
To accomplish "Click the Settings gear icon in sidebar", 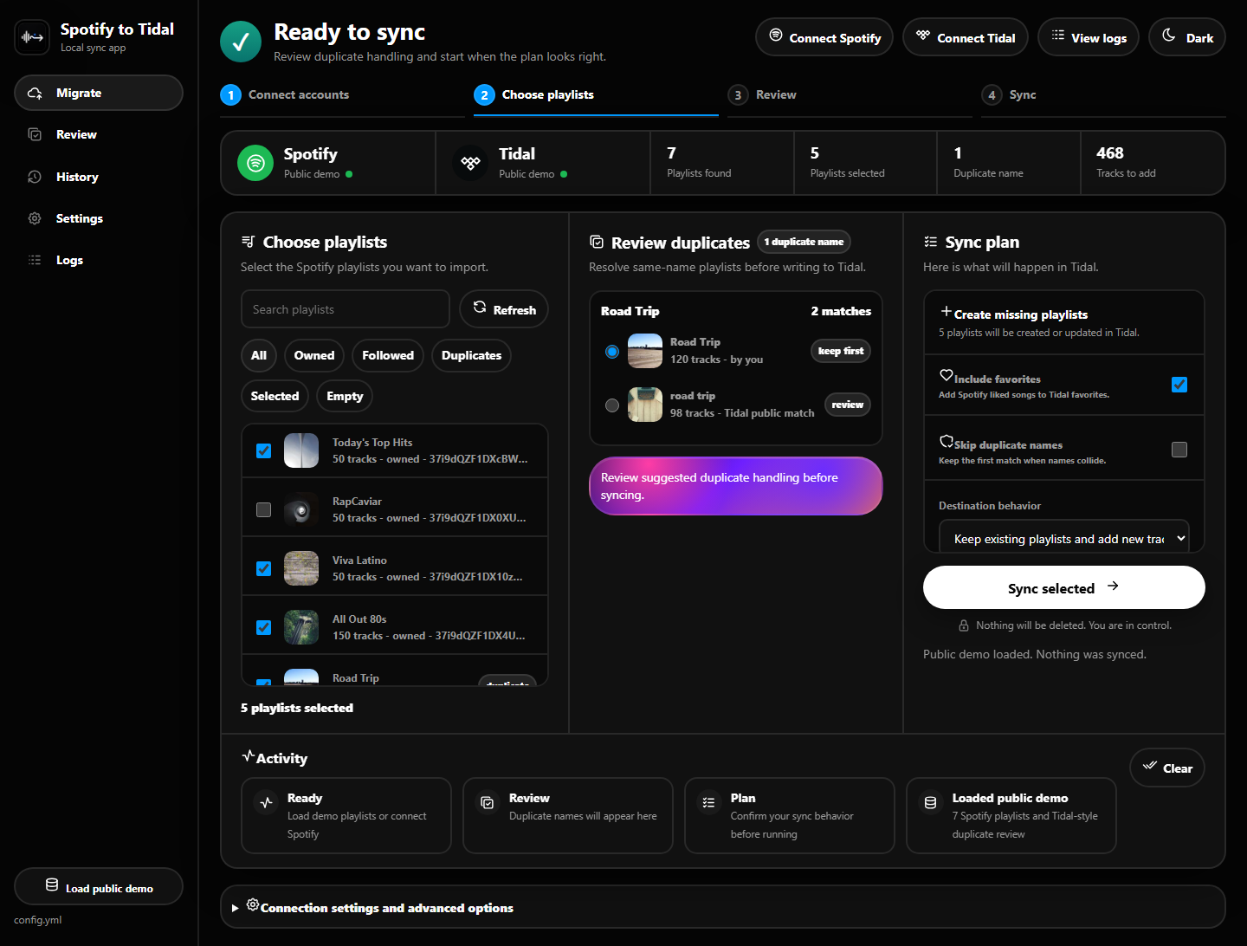I will 35,218.
